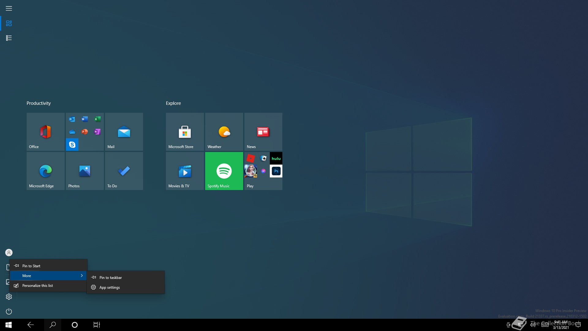Click the taskbar Back arrow

31,325
